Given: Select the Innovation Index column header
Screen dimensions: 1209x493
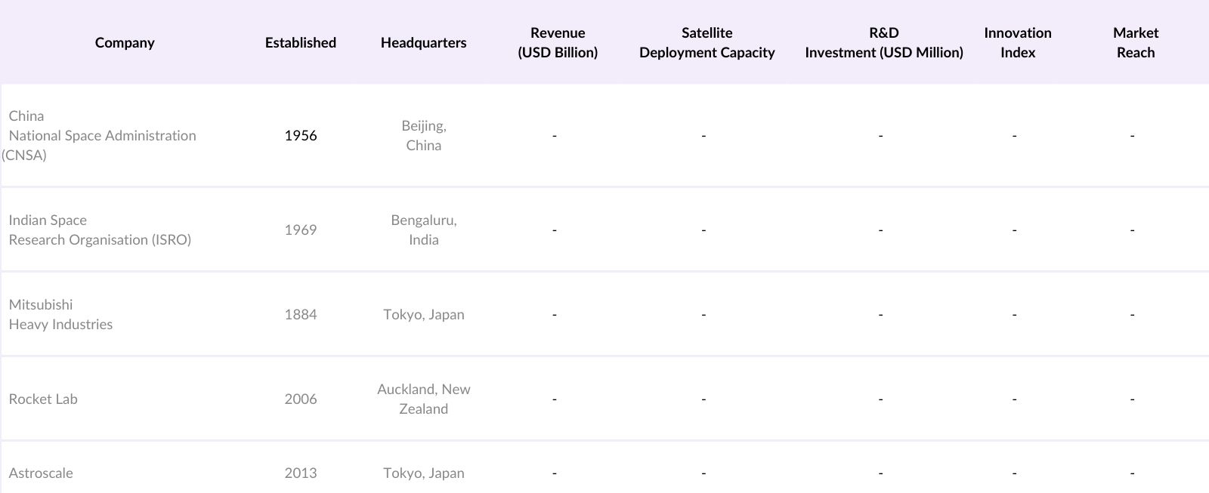Looking at the screenshot, I should click(1017, 43).
